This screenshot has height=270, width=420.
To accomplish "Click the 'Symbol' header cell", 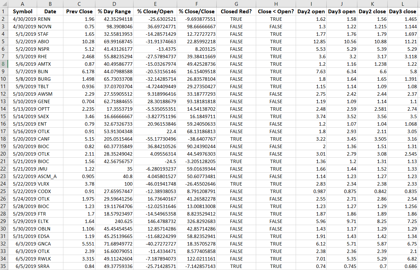I will click(22, 12).
